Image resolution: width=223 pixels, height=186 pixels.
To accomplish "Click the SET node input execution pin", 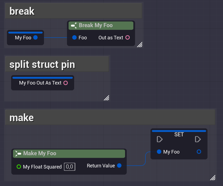I will point(160,139).
